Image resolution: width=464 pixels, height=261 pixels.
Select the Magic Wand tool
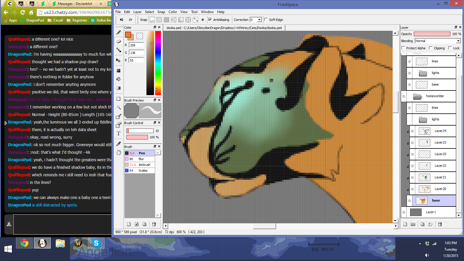pyautogui.click(x=118, y=107)
